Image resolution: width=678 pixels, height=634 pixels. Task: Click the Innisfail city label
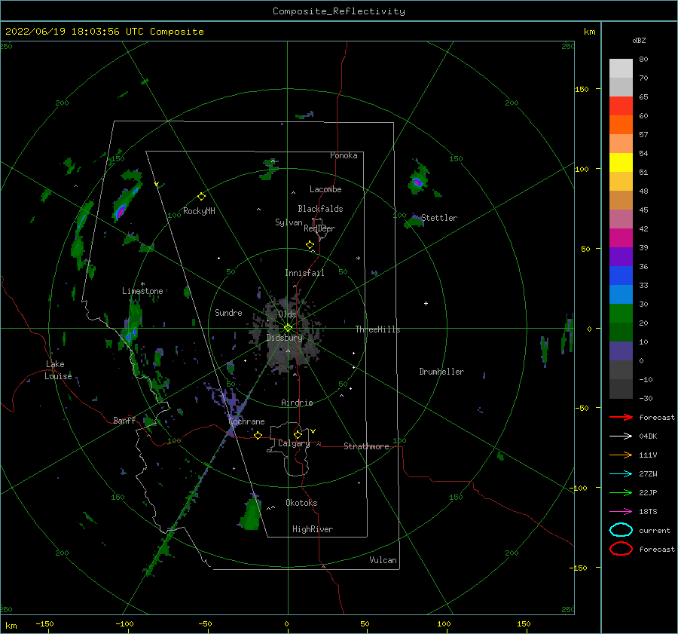(304, 273)
